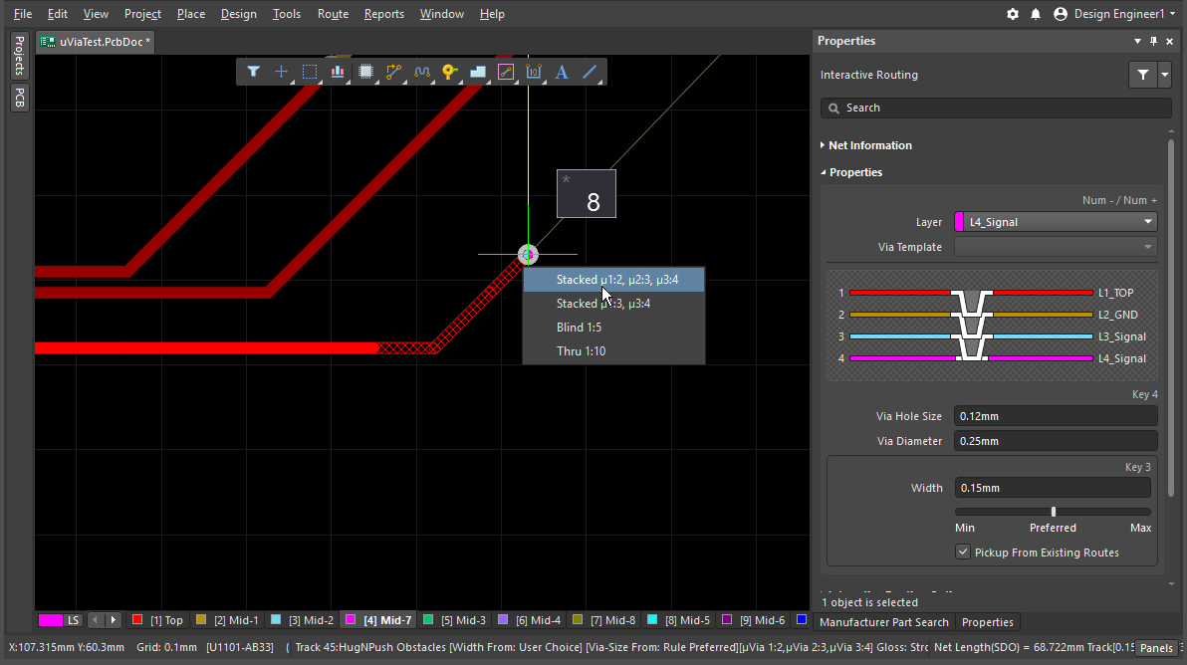Choose Blind 1:5 from via popup menu

click(x=580, y=328)
